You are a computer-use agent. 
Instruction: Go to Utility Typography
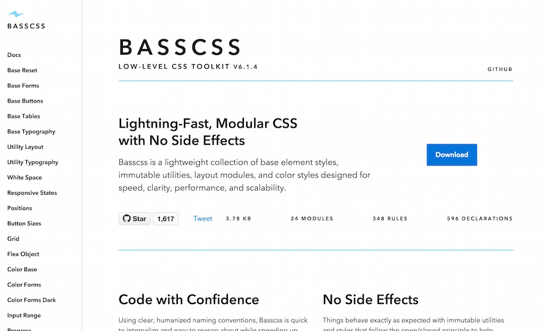pyautogui.click(x=32, y=162)
